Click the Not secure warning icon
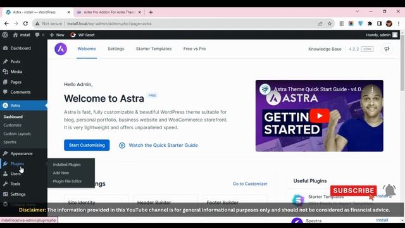Image resolution: width=405 pixels, height=228 pixels. tap(37, 23)
